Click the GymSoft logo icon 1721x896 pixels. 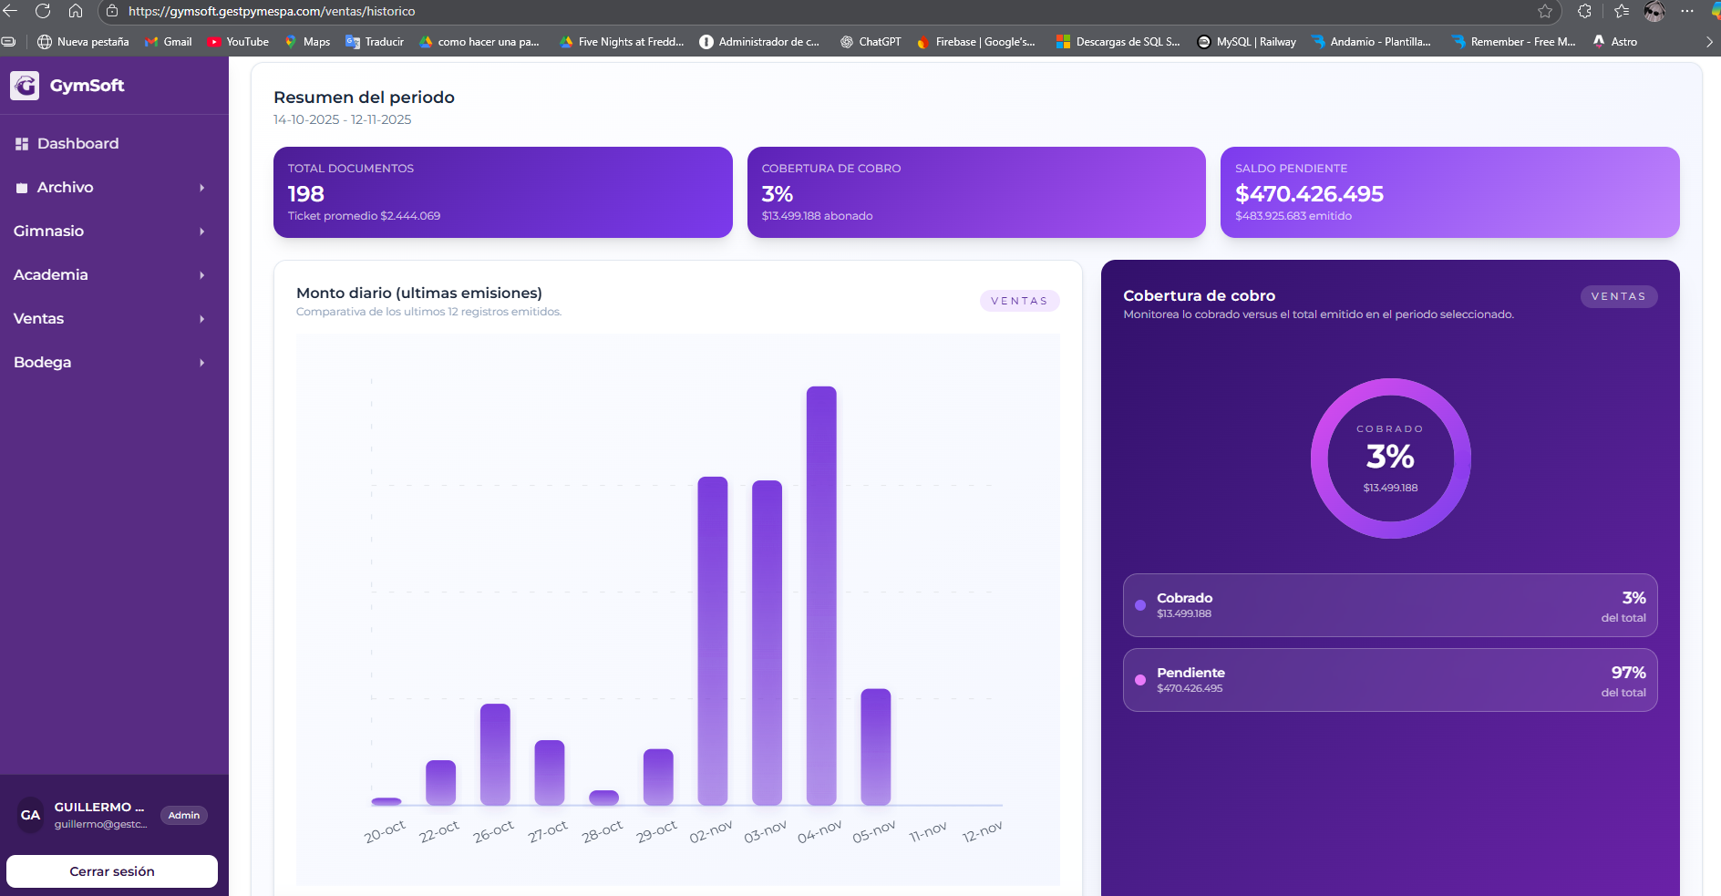pos(25,86)
